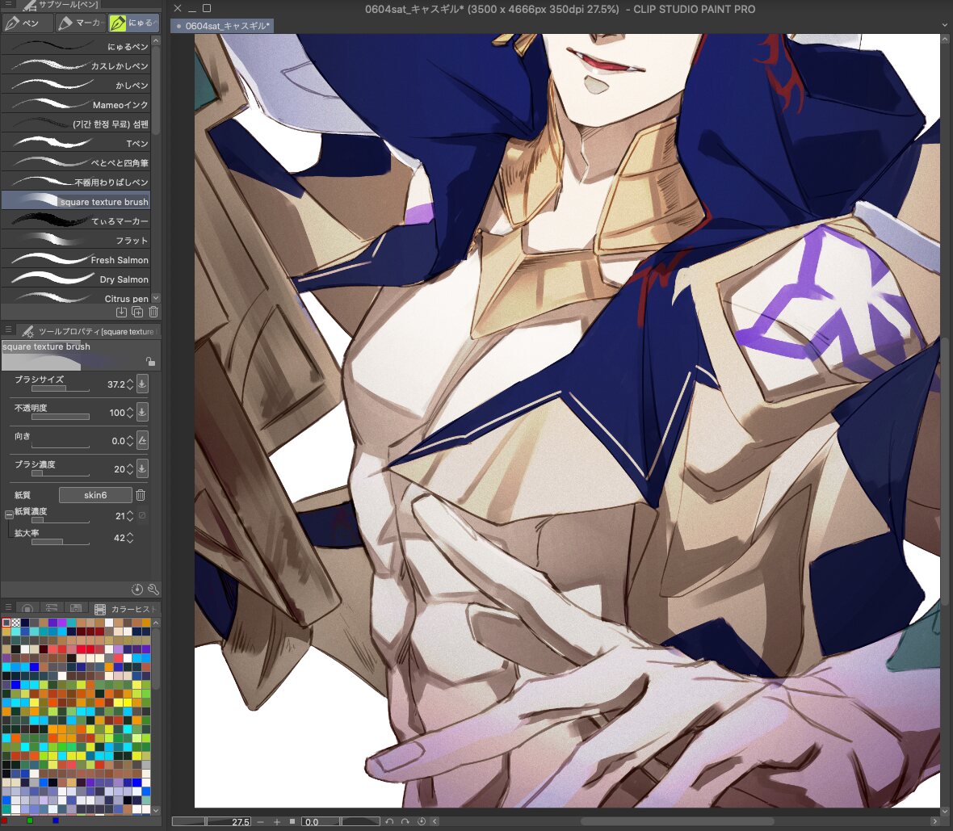Open the ペン sub tool group tab

(27, 23)
